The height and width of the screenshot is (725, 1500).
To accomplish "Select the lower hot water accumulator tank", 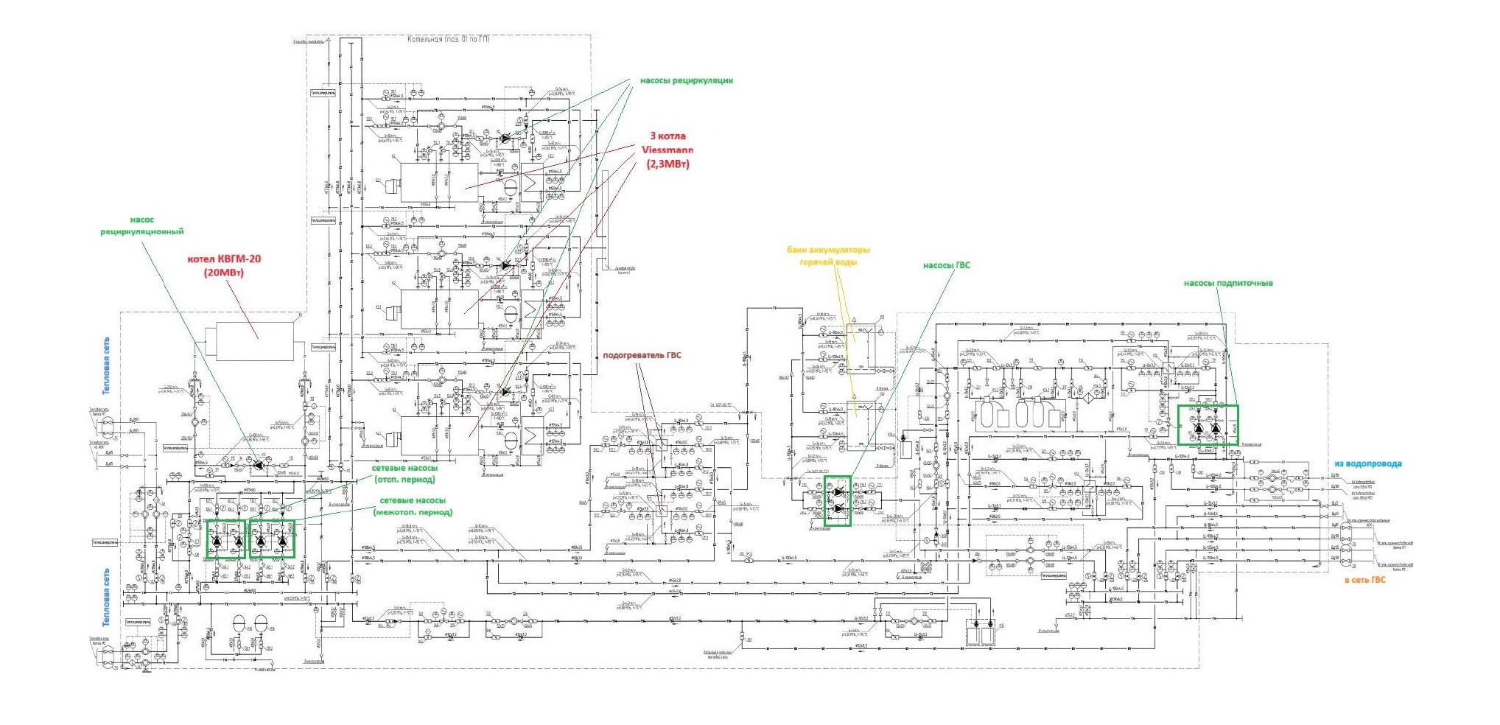I will pyautogui.click(x=861, y=426).
